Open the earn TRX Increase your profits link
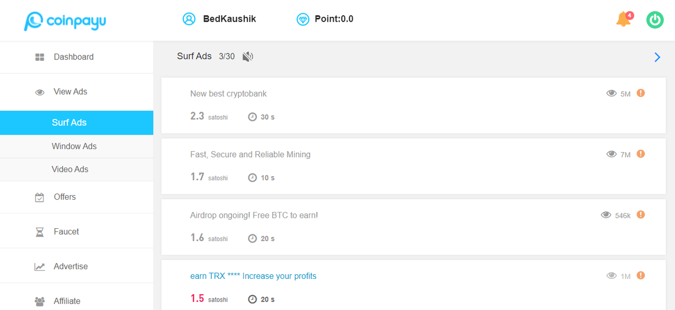Viewport: 675px width, 310px height. tap(253, 276)
